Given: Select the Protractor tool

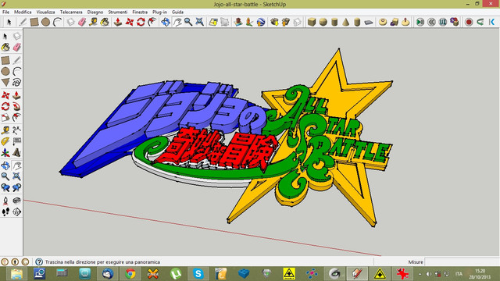Looking at the screenshot, I should (5, 141).
